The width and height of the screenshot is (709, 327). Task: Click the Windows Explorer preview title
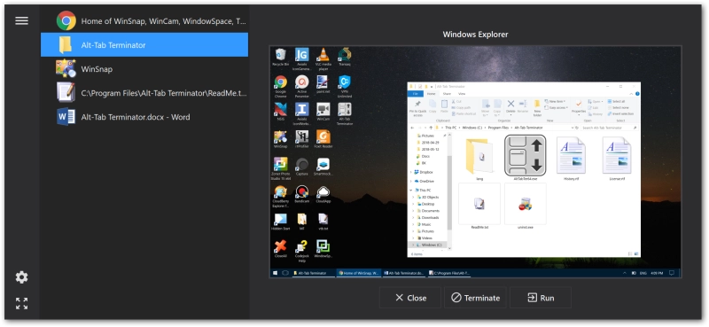point(475,35)
